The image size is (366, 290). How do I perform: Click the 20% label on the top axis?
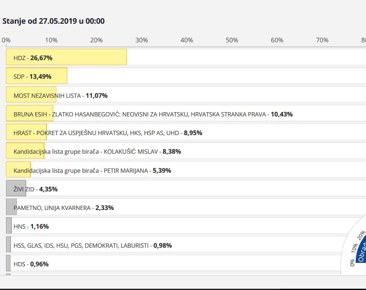click(96, 40)
